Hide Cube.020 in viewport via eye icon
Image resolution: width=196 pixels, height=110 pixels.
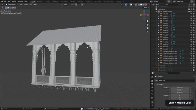point(191,14)
